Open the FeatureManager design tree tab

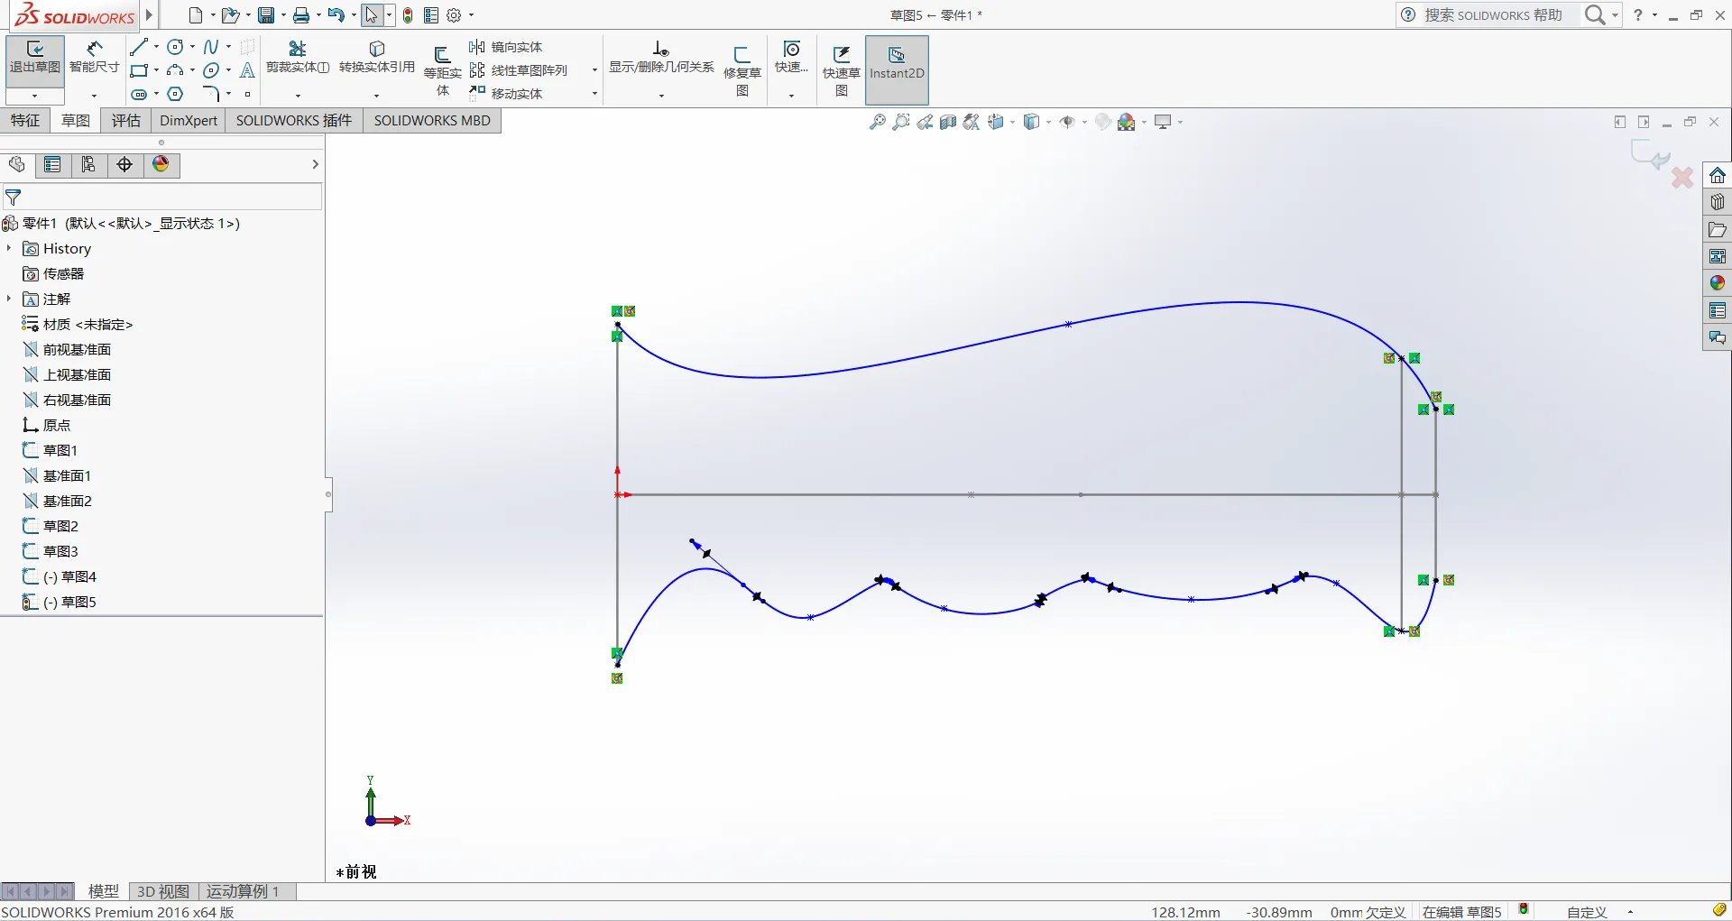17,164
